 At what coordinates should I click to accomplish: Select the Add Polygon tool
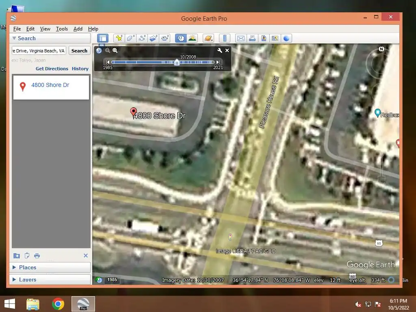pos(130,38)
